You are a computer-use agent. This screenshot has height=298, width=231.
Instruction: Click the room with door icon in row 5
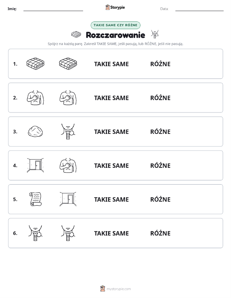[x=68, y=199]
